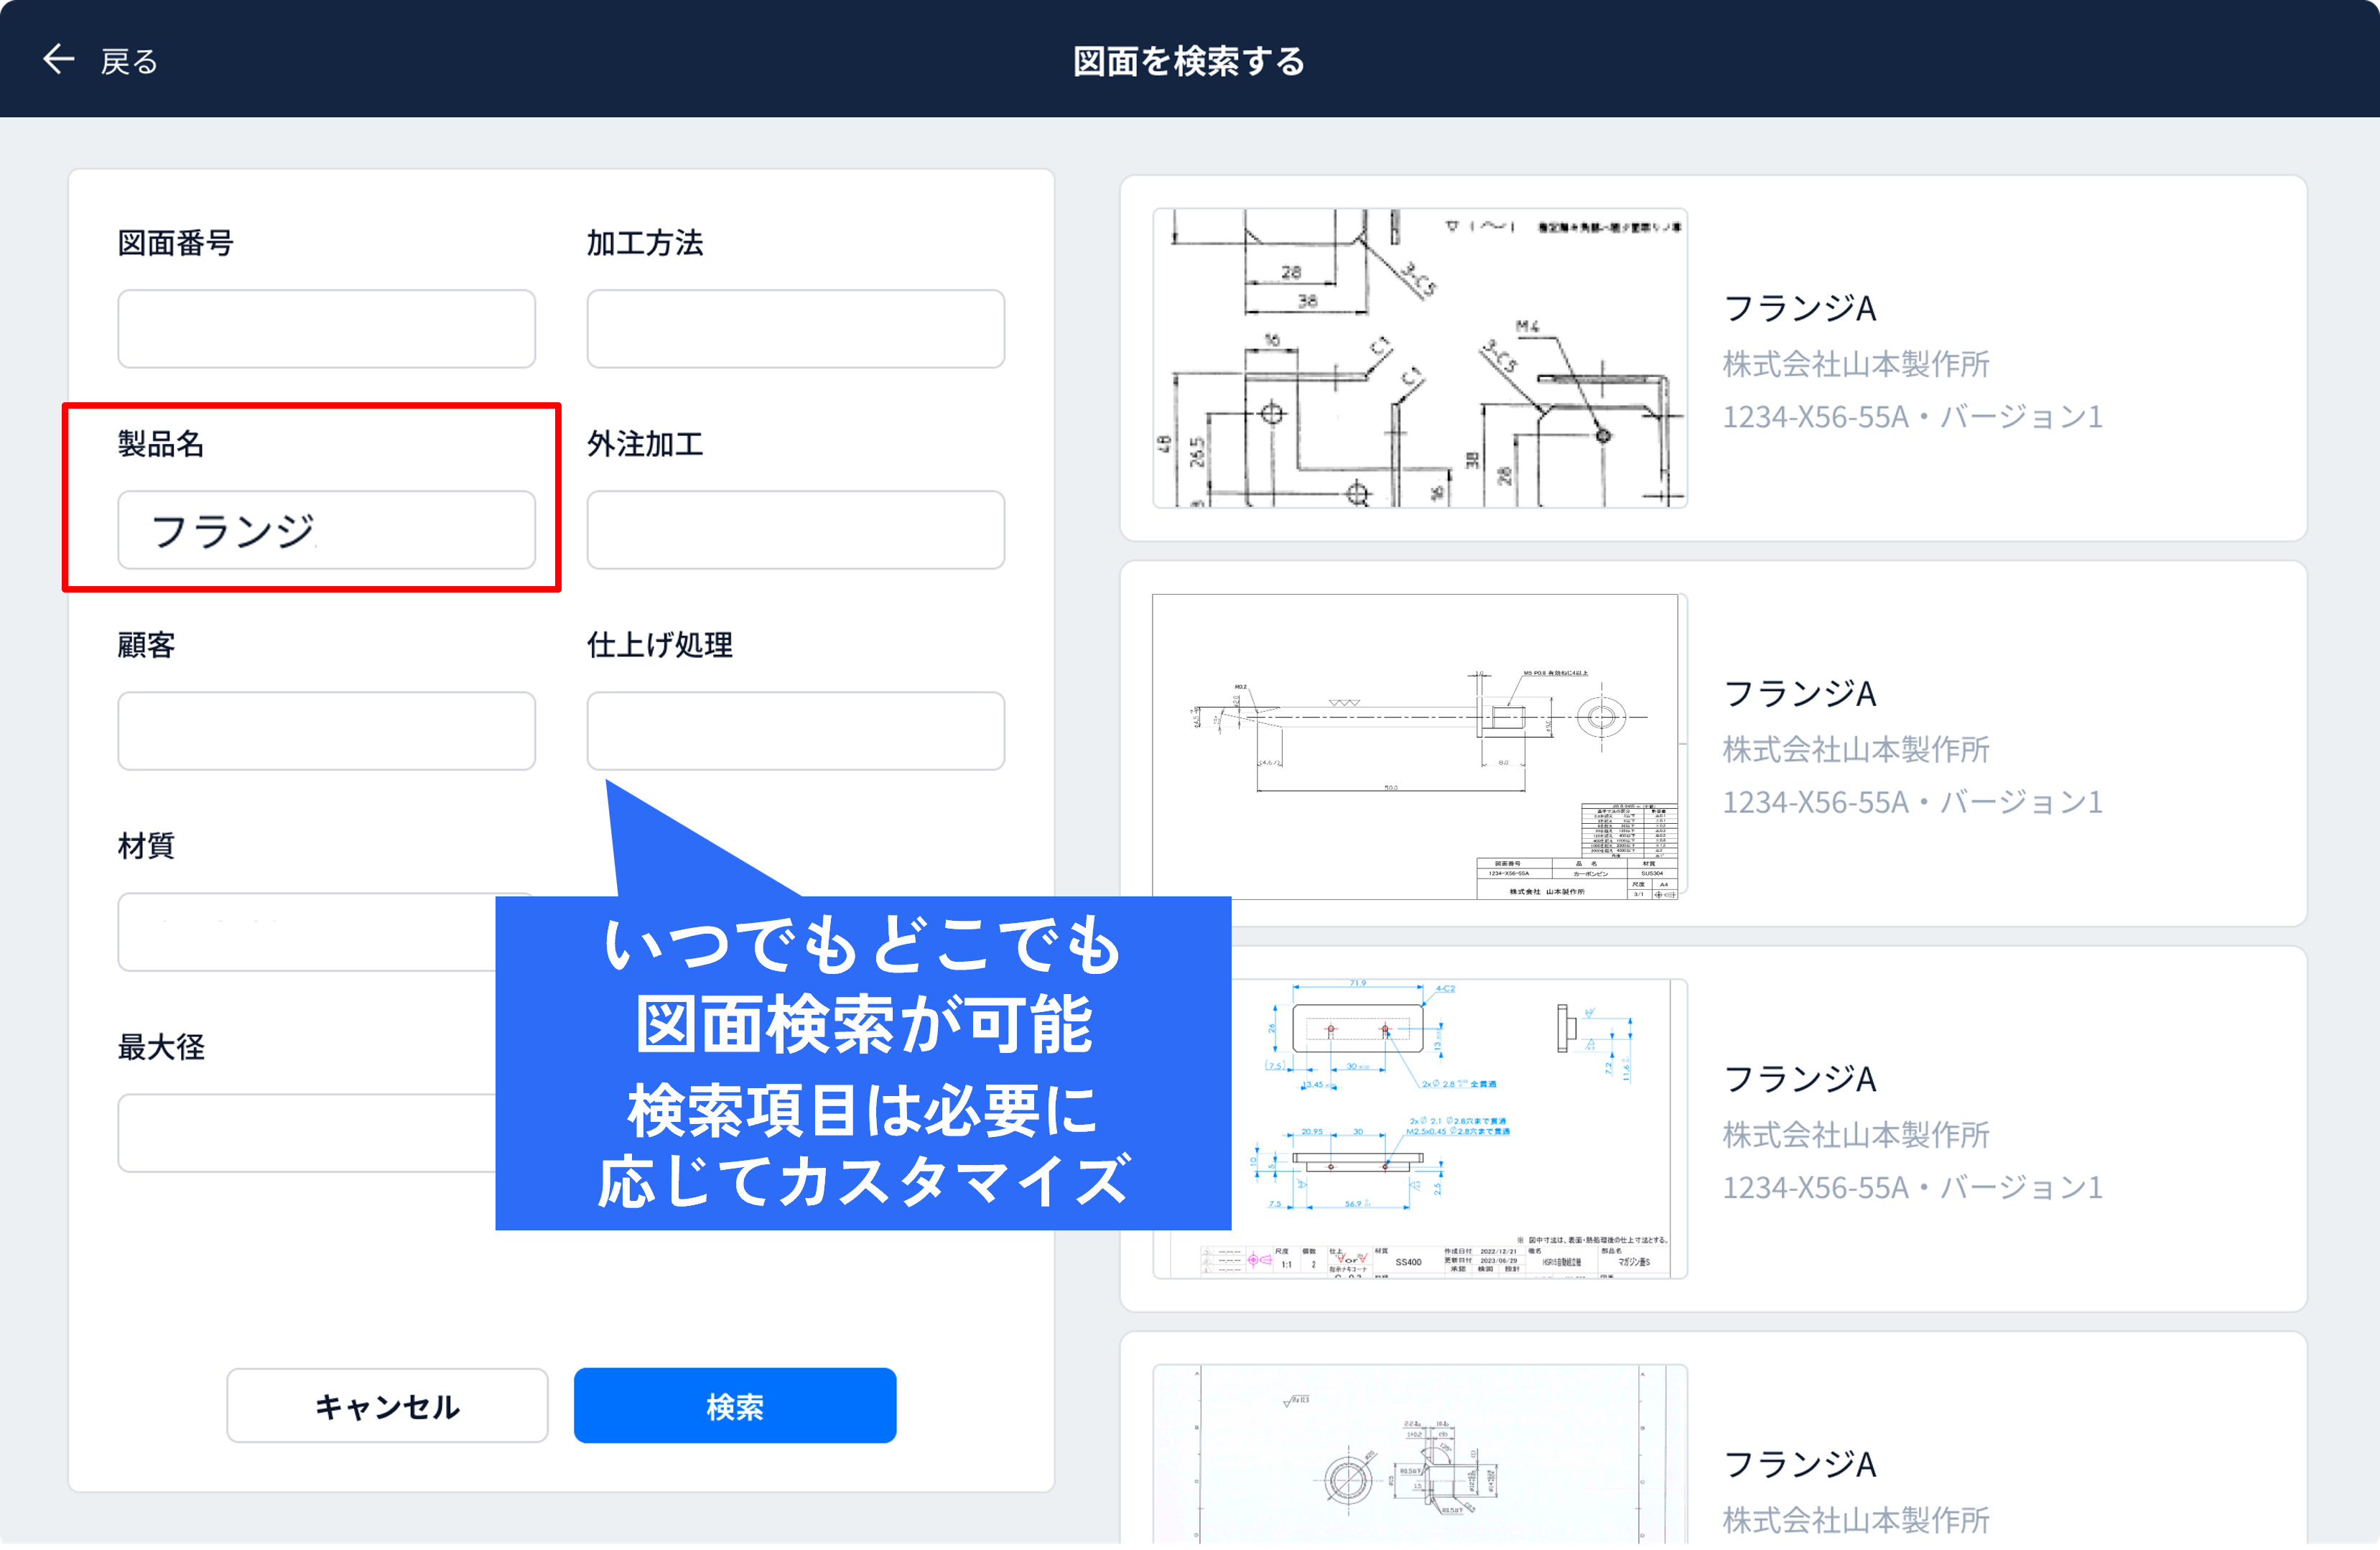2380x1550 pixels.
Task: Click the third result's 1234-X56-55A version text
Action: click(x=1911, y=1187)
